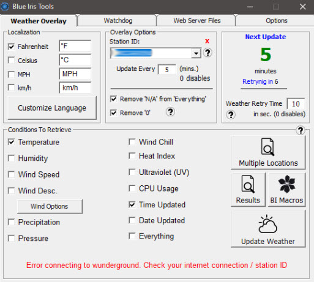314x282 pixels.
Task: Check the Ultraviolet (UV) checkbox
Action: [132, 173]
